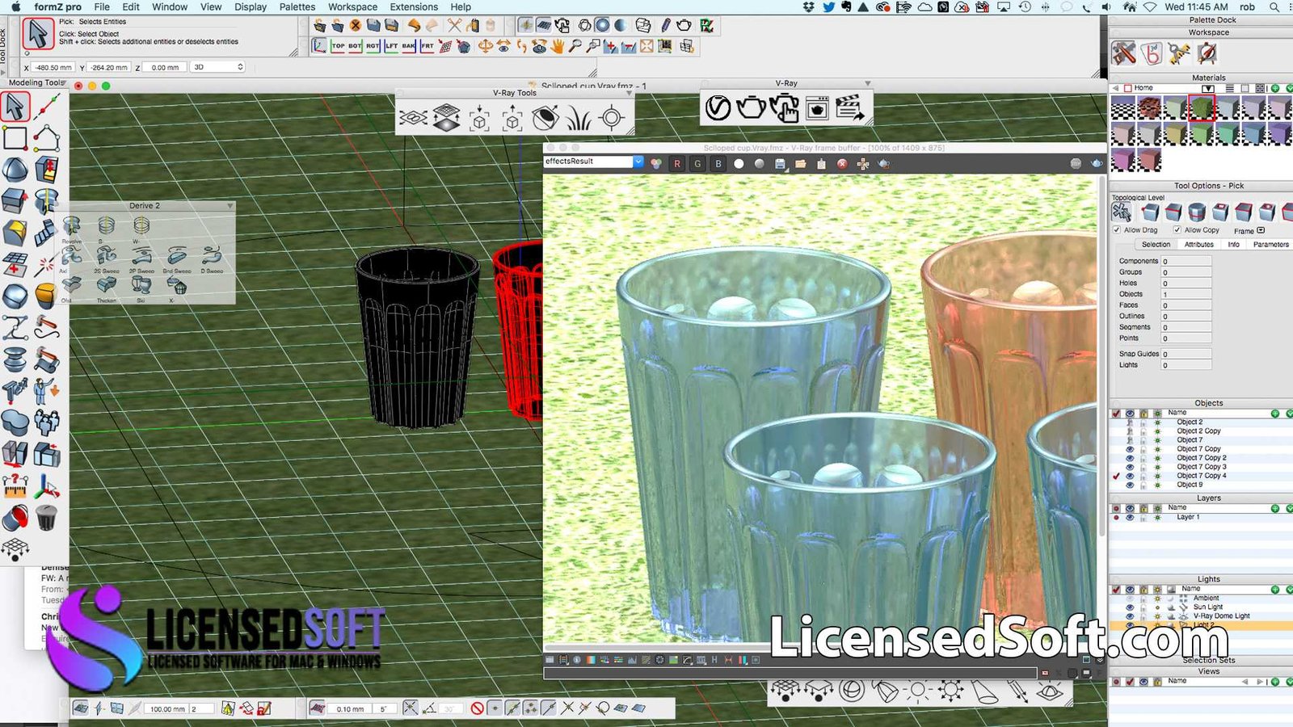
Task: Click V-Ray animation export clapperboard icon
Action: (x=850, y=107)
